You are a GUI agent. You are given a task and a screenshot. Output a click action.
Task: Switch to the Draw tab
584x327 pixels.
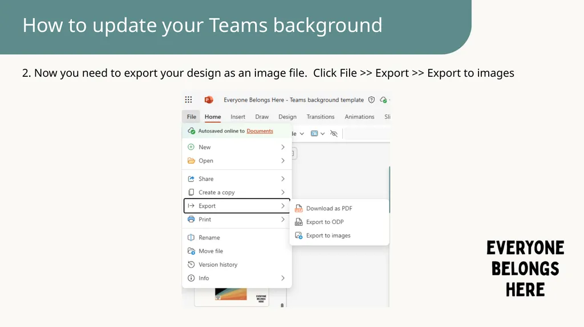click(x=262, y=117)
